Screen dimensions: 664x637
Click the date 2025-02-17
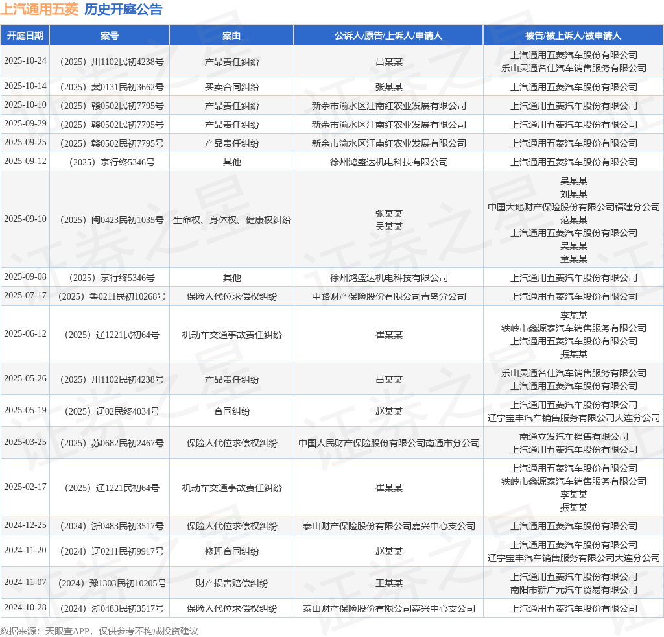[x=25, y=487]
